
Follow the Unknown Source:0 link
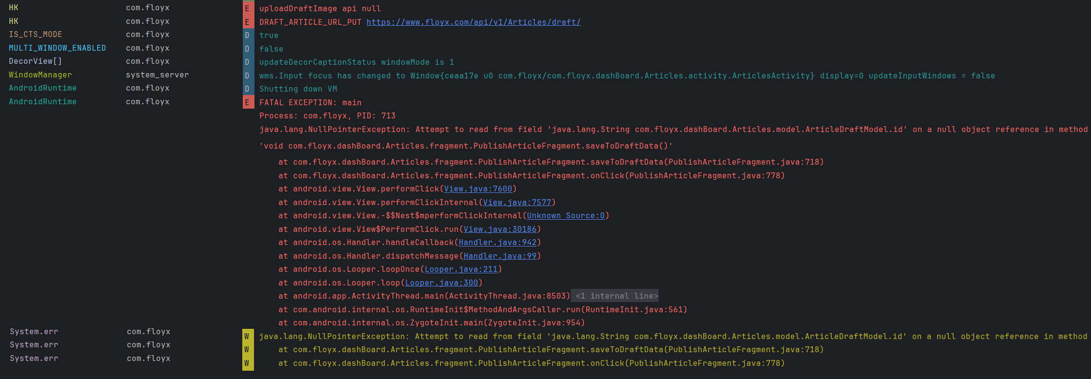[x=565, y=216]
